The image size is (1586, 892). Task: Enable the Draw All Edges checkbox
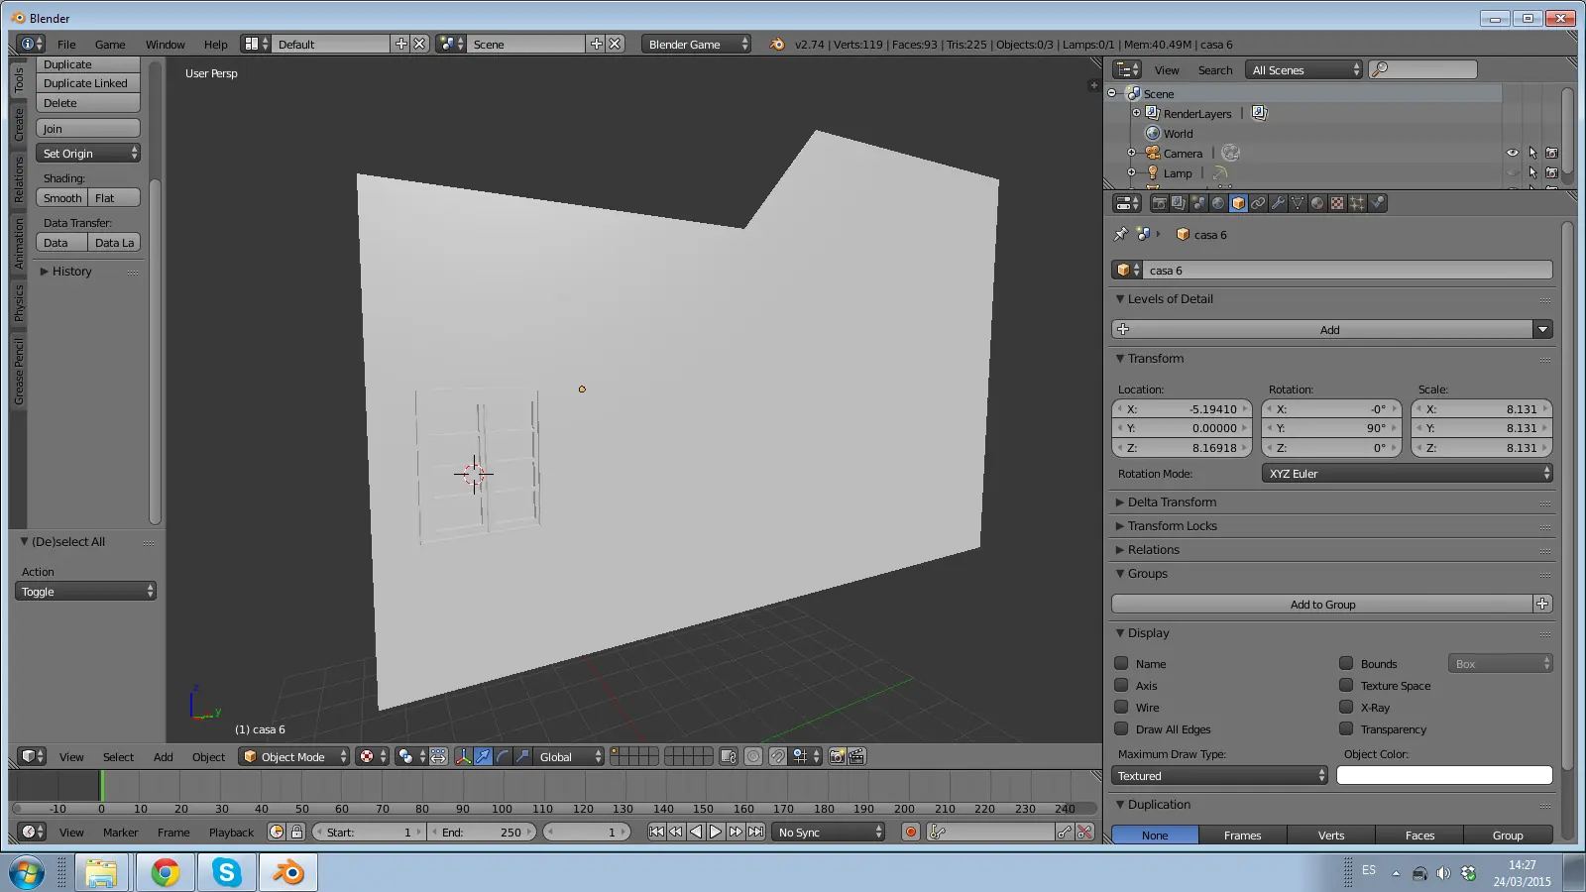pyautogui.click(x=1121, y=728)
